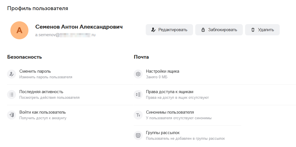Click the mailing groups envelope icon
296x147 pixels.
click(138, 135)
